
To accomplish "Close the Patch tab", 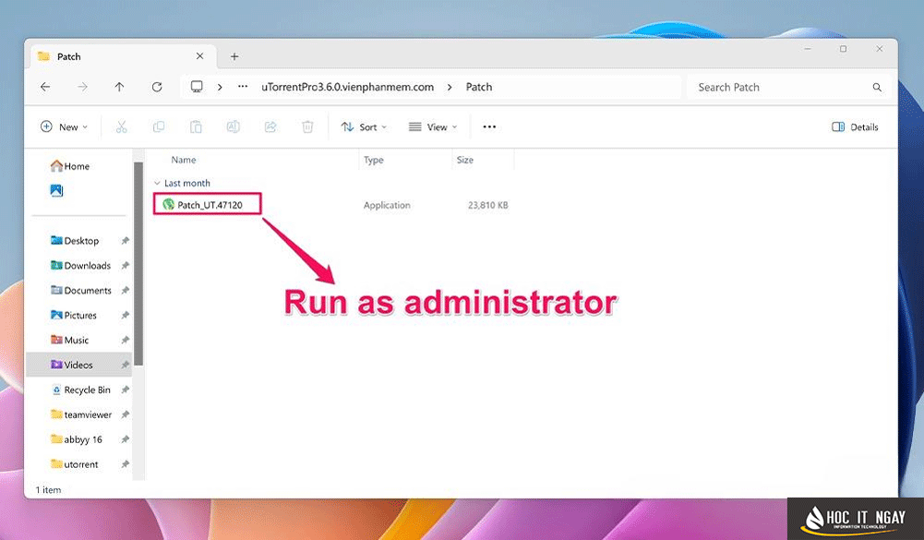I will click(199, 56).
